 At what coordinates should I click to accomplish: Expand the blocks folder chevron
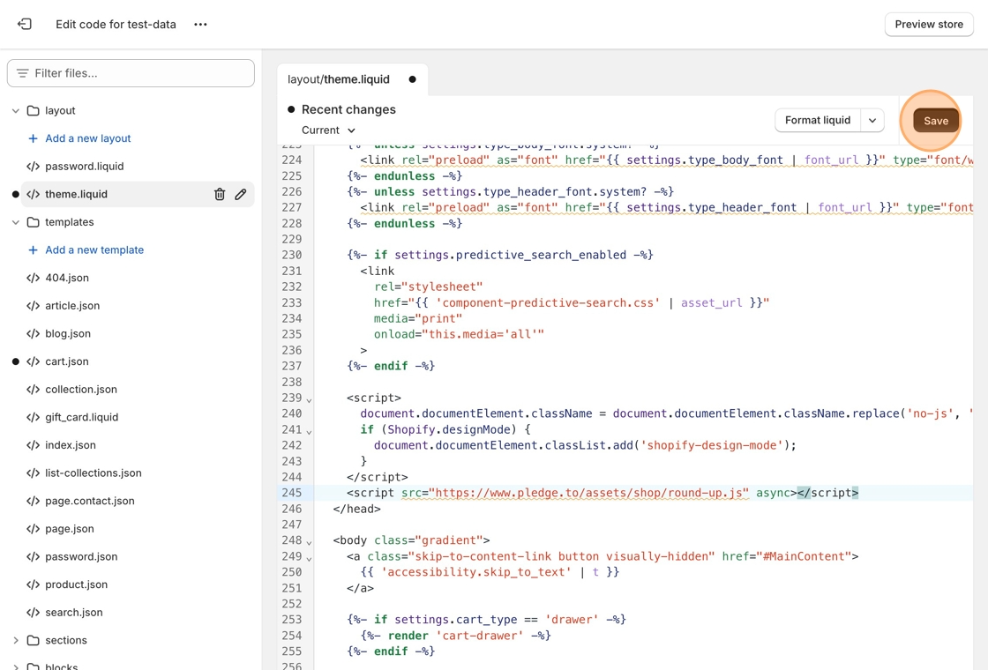16,666
